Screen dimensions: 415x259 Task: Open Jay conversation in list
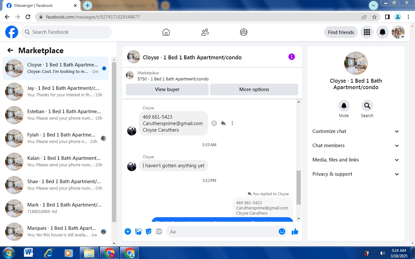[56, 92]
